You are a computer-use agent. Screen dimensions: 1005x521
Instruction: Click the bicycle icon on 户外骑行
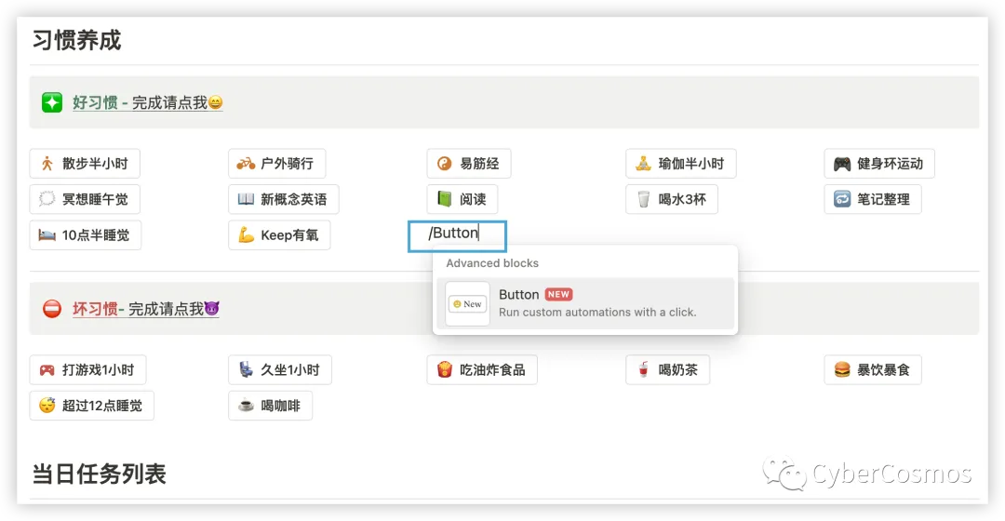(x=246, y=164)
